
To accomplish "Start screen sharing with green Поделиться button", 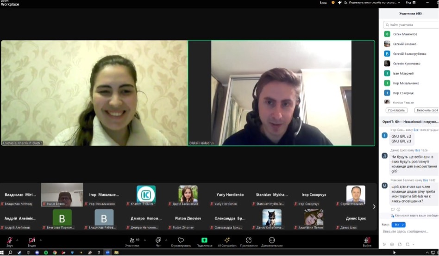I will (204, 242).
